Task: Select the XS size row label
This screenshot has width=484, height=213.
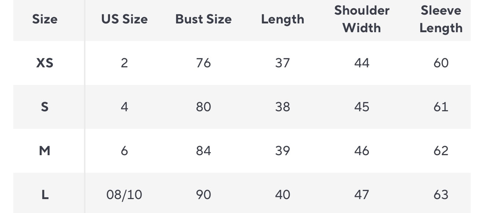Action: (x=45, y=63)
